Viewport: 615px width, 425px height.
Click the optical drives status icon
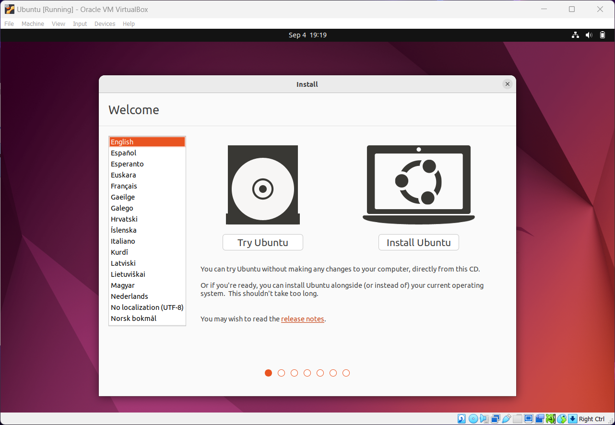tap(473, 419)
